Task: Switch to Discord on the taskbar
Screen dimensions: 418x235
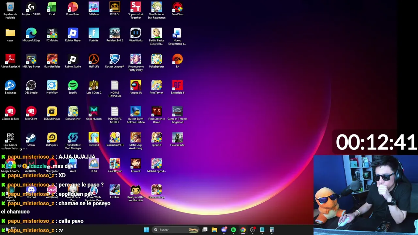Action: 224,230
